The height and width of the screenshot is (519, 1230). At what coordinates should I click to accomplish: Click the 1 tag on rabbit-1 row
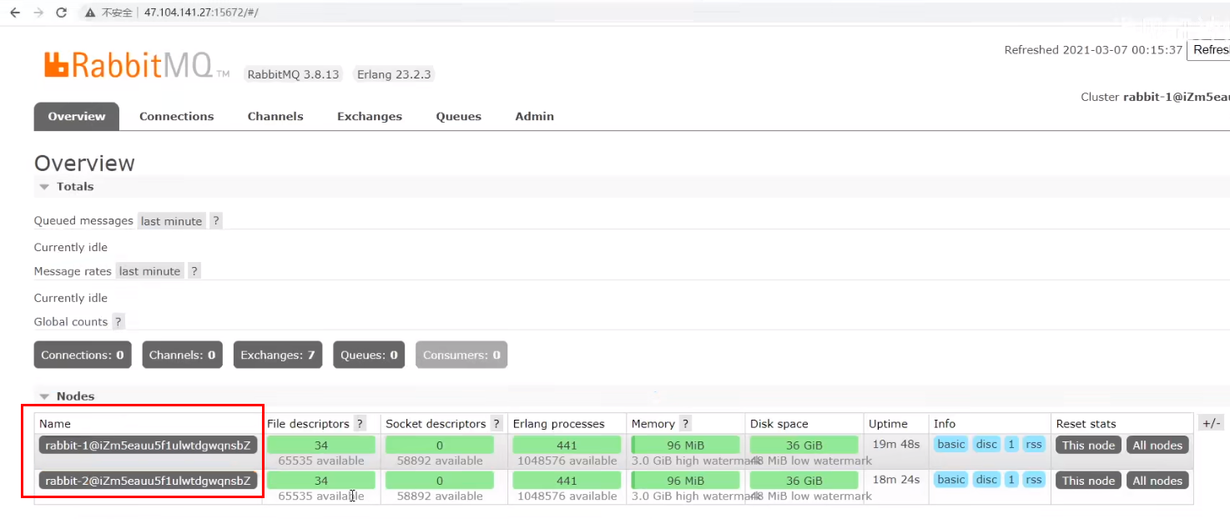pyautogui.click(x=1011, y=445)
